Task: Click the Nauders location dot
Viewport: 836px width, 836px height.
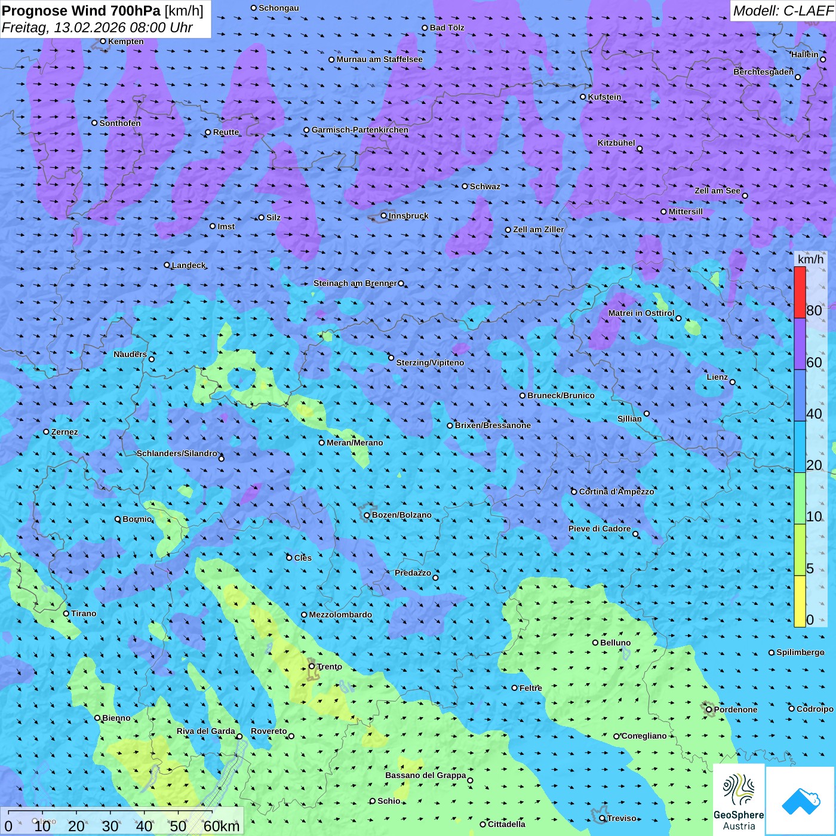Action: [152, 359]
